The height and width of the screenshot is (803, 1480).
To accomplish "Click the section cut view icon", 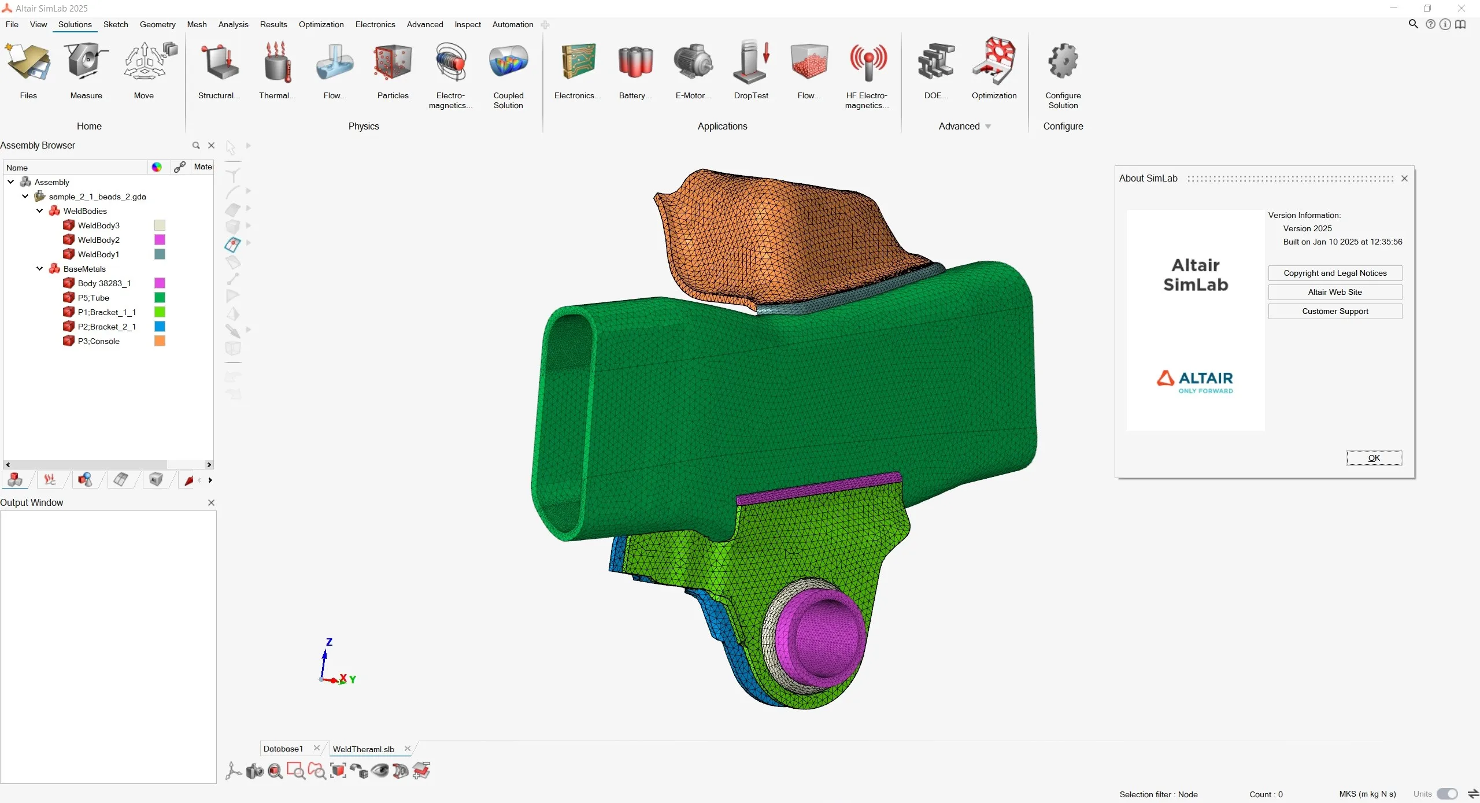I will click(400, 771).
